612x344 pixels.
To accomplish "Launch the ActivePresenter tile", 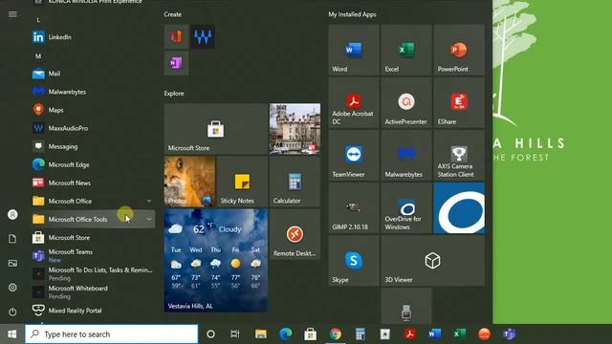I will tap(405, 102).
